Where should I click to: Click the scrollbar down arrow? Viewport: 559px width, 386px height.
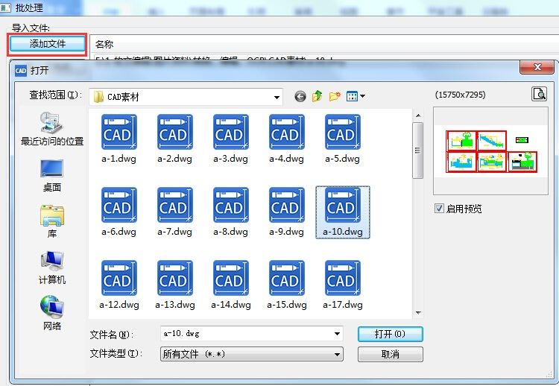(418, 312)
